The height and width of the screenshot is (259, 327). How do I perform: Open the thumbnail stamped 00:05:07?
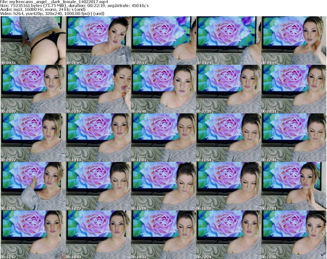33,89
